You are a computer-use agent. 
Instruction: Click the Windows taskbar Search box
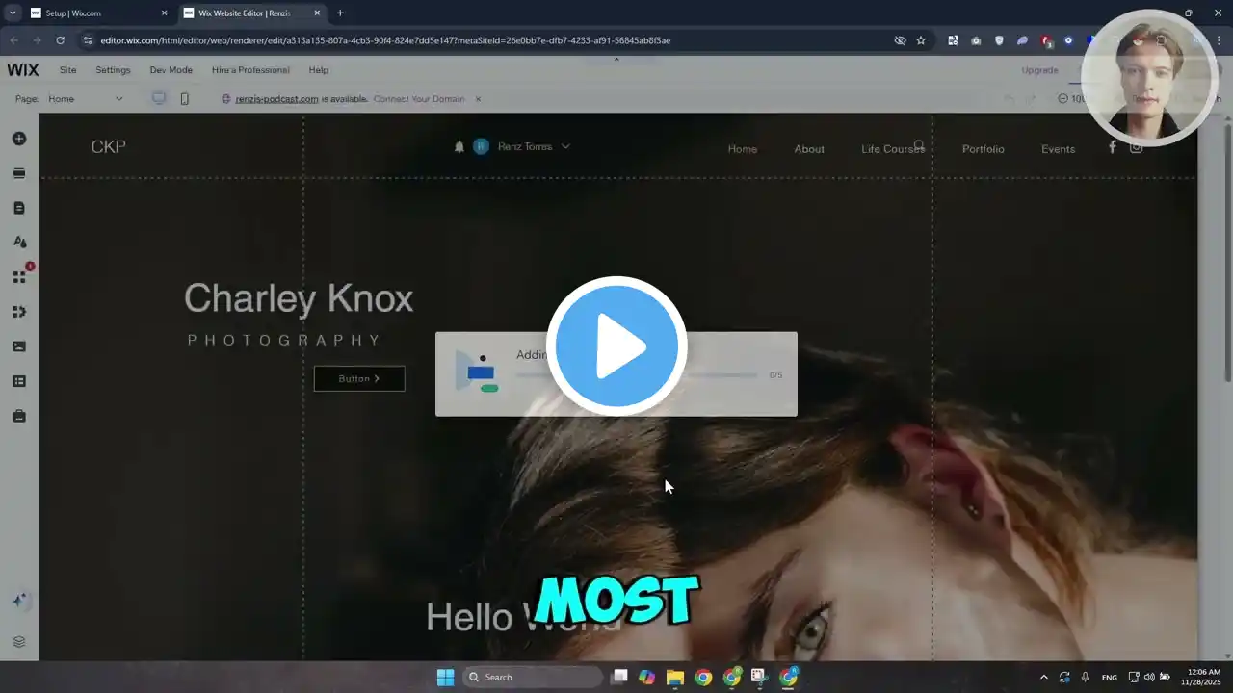click(x=533, y=677)
